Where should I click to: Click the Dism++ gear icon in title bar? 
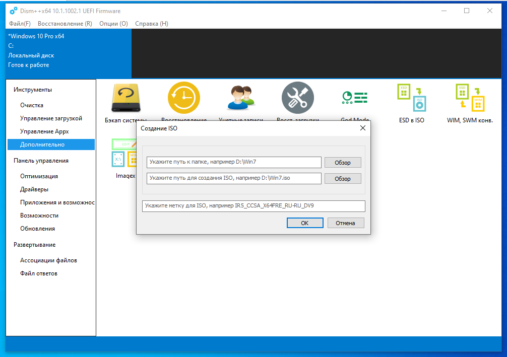[x=13, y=11]
